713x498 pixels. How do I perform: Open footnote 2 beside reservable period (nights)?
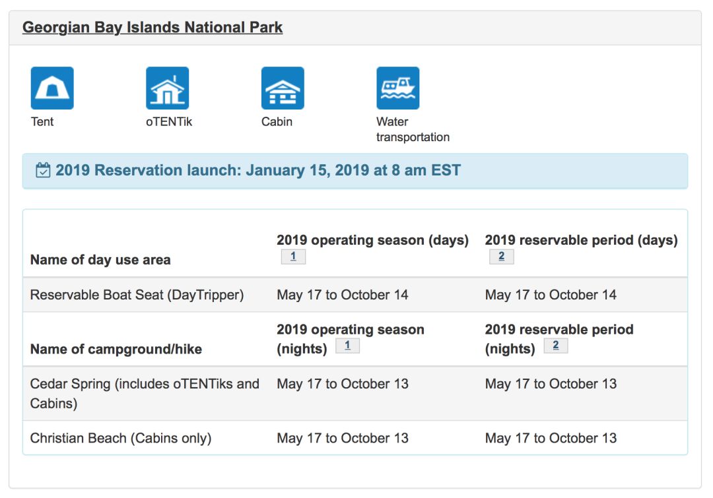pos(556,346)
